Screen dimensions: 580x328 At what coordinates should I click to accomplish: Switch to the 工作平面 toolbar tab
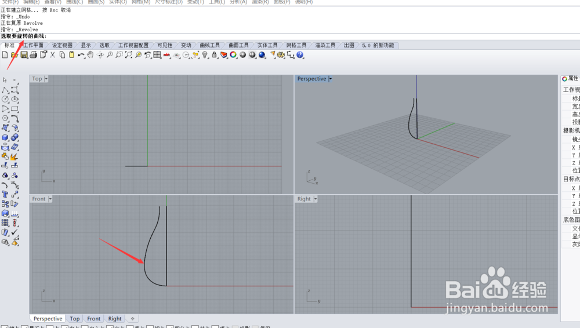pyautogui.click(x=33, y=45)
